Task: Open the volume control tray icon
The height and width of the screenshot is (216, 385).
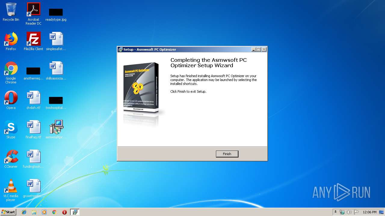Action: (349, 212)
